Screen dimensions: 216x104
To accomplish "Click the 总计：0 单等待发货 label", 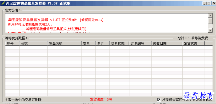I will point(193,38).
